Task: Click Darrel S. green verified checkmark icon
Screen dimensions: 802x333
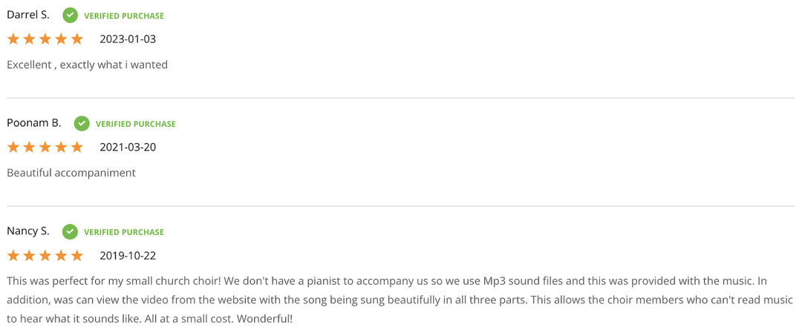Action: 70,15
